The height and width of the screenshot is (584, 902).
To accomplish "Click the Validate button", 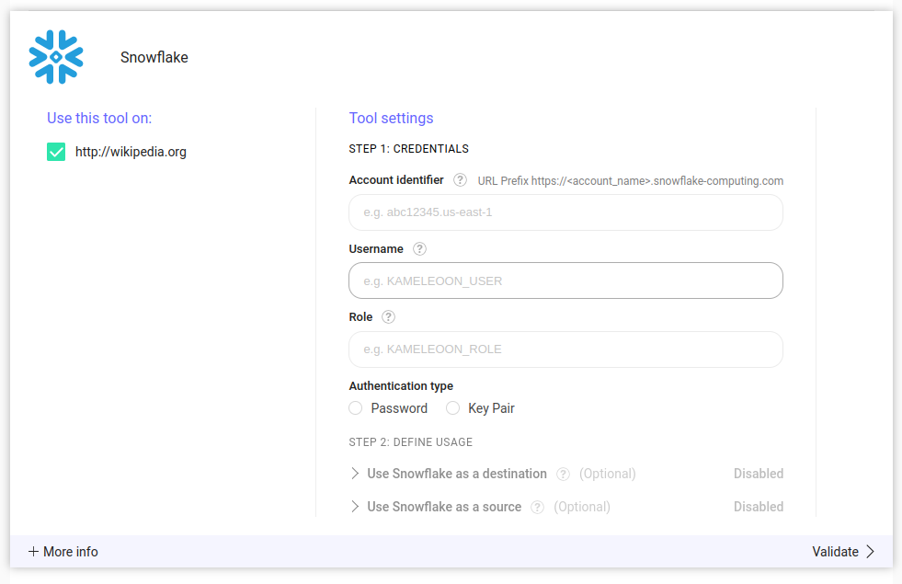I will click(835, 552).
